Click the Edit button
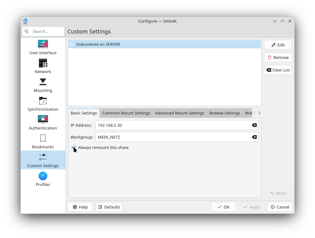315x238 pixels. 278,45
